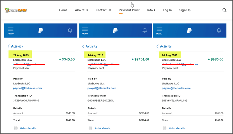Open notifications bell in the $2754.00 card
This screenshot has height=134, width=233.
144,30
